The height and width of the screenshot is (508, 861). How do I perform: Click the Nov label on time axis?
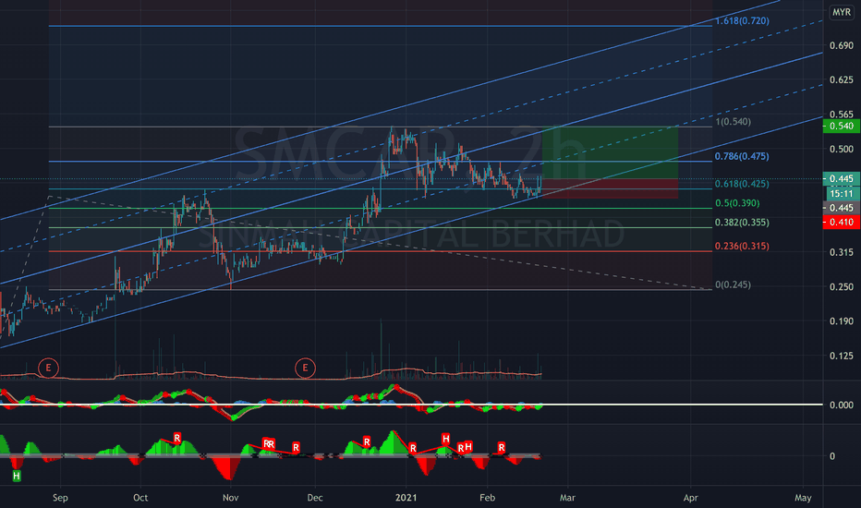point(231,498)
